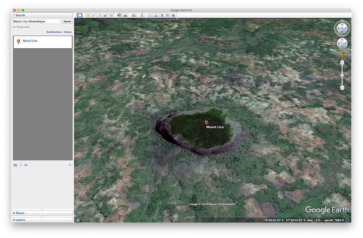This screenshot has width=363, height=238.
Task: Click the Add Placemark pushpin icon
Action: tap(87, 15)
